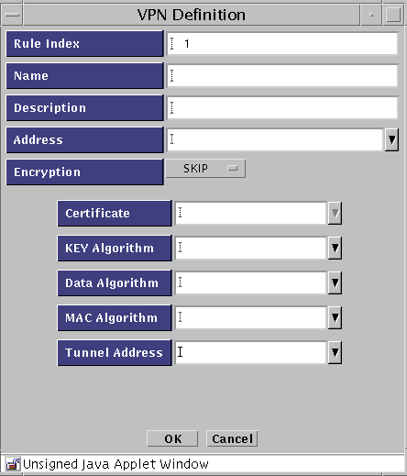The width and height of the screenshot is (407, 476).
Task: Open the window menu button in title bar
Action: point(12,15)
